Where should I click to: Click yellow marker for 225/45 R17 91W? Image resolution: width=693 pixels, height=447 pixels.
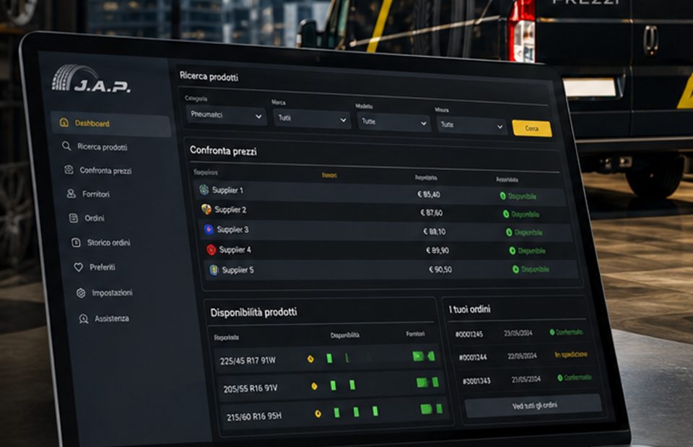click(x=310, y=359)
